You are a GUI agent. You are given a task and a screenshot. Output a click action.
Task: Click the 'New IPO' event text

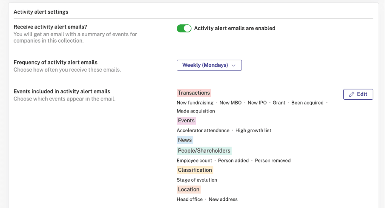tap(257, 103)
